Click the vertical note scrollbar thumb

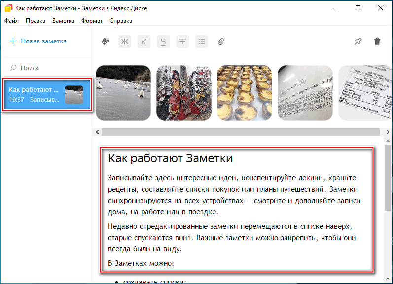click(x=388, y=178)
